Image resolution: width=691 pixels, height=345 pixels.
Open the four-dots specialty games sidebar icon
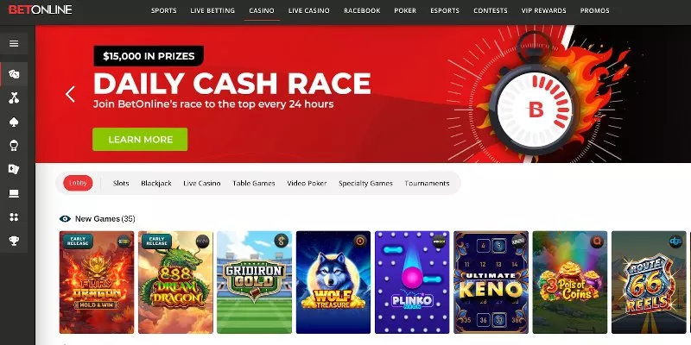click(14, 217)
